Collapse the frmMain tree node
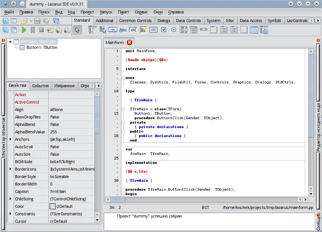Image resolution: width=322 pixels, height=232 pixels. [10, 42]
